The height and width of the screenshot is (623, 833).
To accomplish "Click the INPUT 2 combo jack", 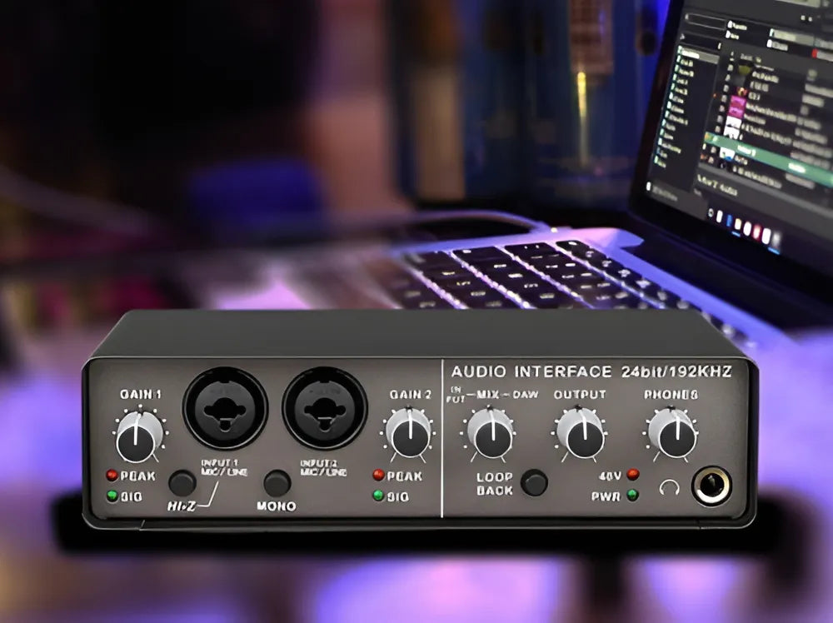I will pos(324,408).
